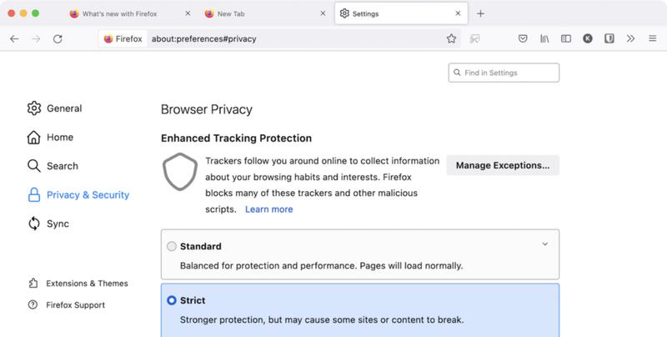The height and width of the screenshot is (337, 667).
Task: Show more toolbar tools overflow chevron
Action: point(630,38)
